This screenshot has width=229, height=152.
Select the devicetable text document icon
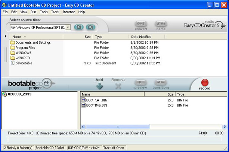click(13, 63)
